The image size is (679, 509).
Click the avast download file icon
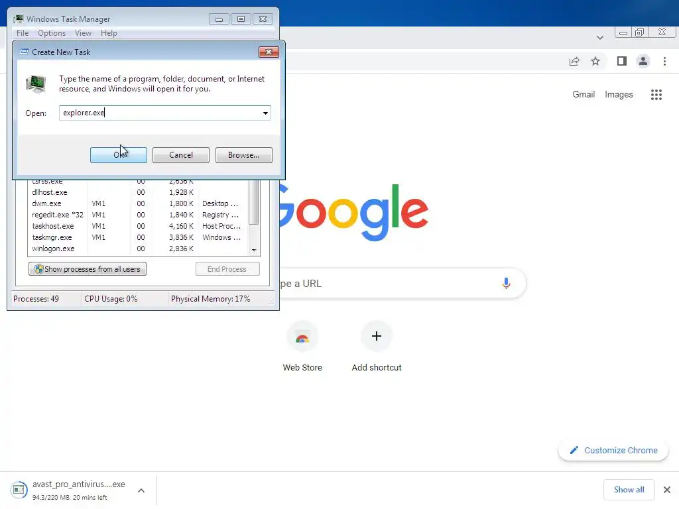19,490
